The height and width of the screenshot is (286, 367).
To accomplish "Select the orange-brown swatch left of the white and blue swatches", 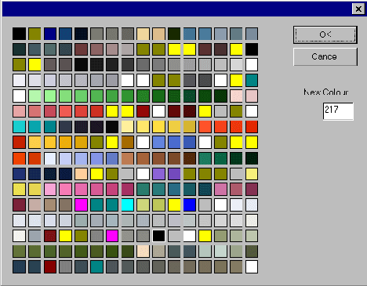I will [128, 143].
